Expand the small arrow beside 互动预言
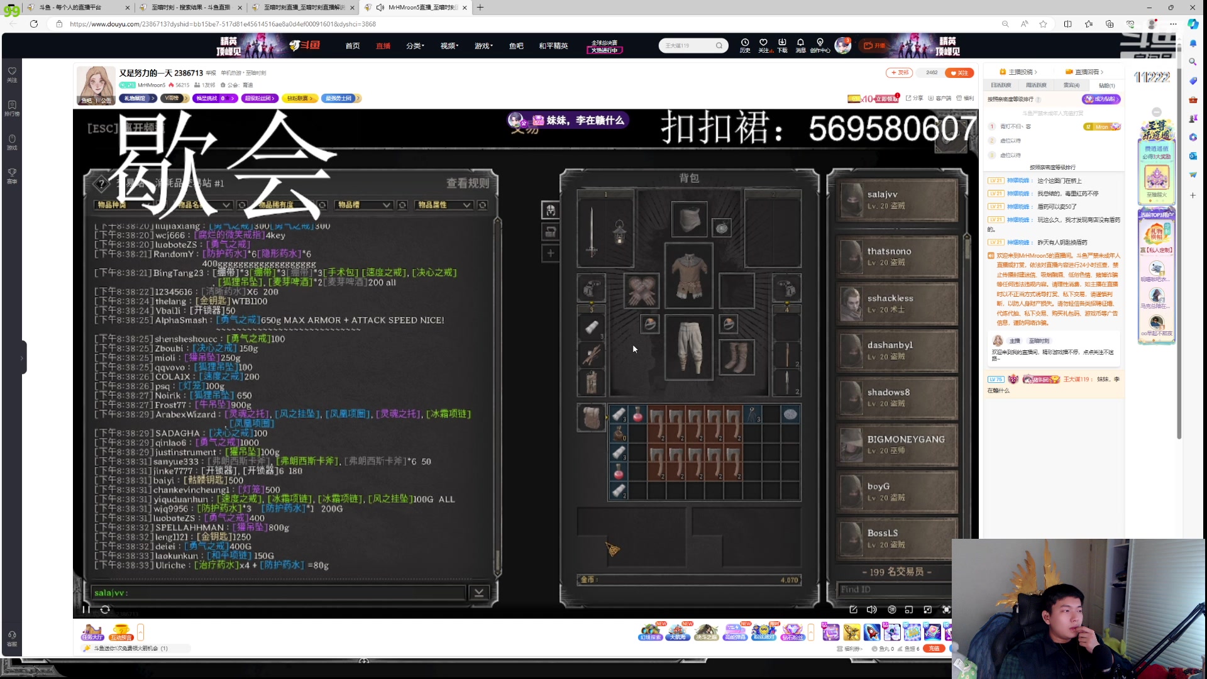Image resolution: width=1207 pixels, height=679 pixels. [x=141, y=632]
